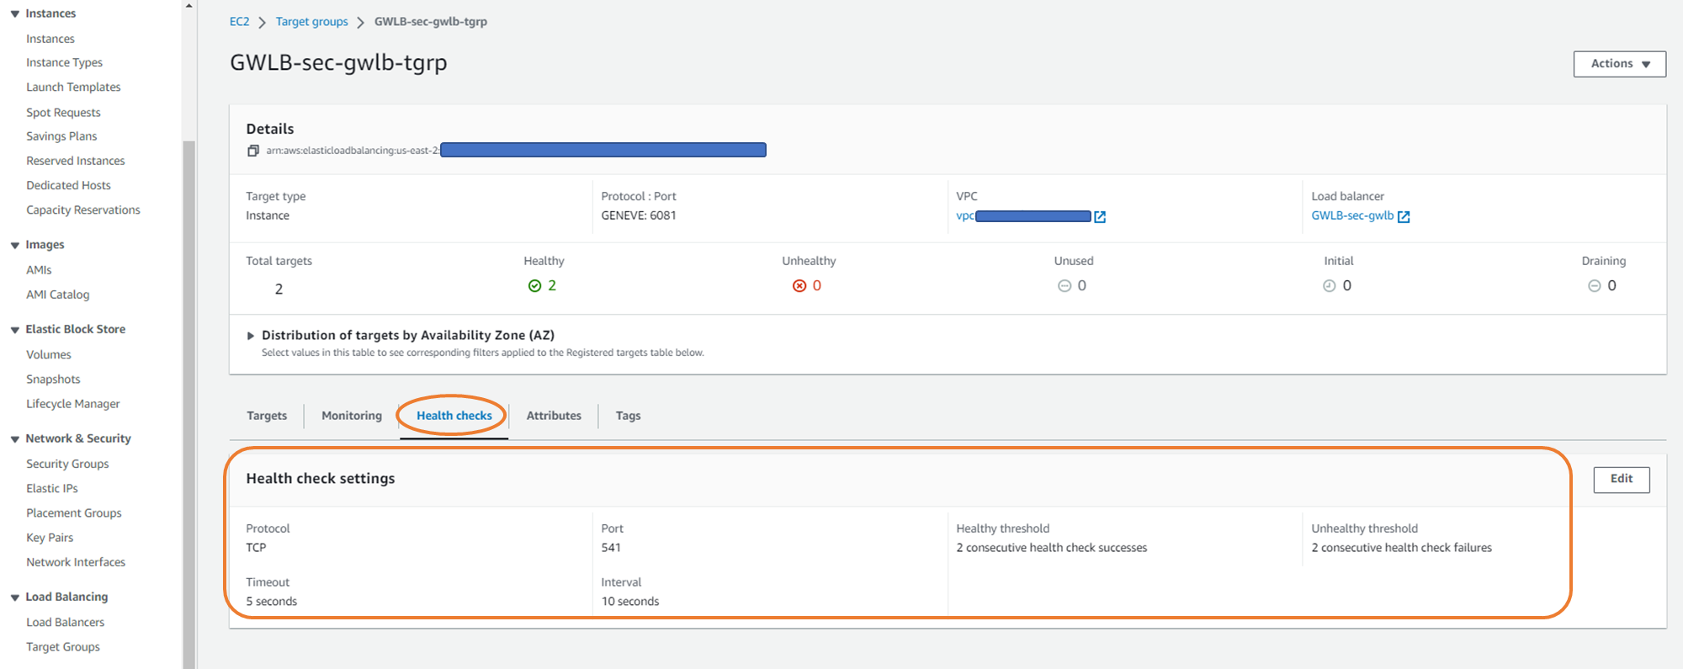The height and width of the screenshot is (669, 1683).
Task: Click the health check protocol value 'TCP'
Action: coord(256,548)
